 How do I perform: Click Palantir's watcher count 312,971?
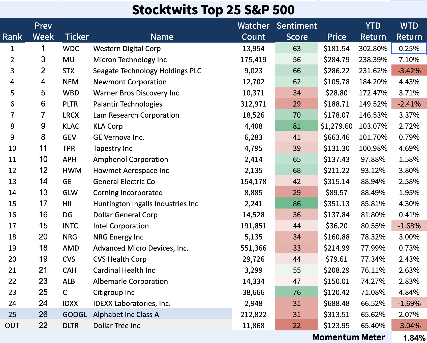pyautogui.click(x=253, y=104)
